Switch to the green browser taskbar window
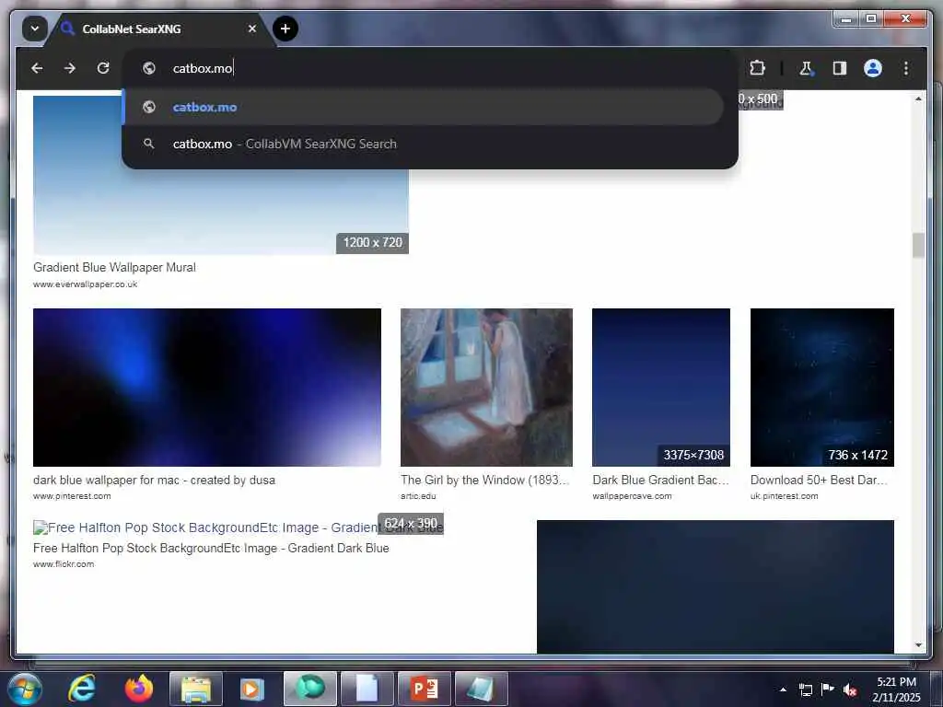 [x=310, y=689]
